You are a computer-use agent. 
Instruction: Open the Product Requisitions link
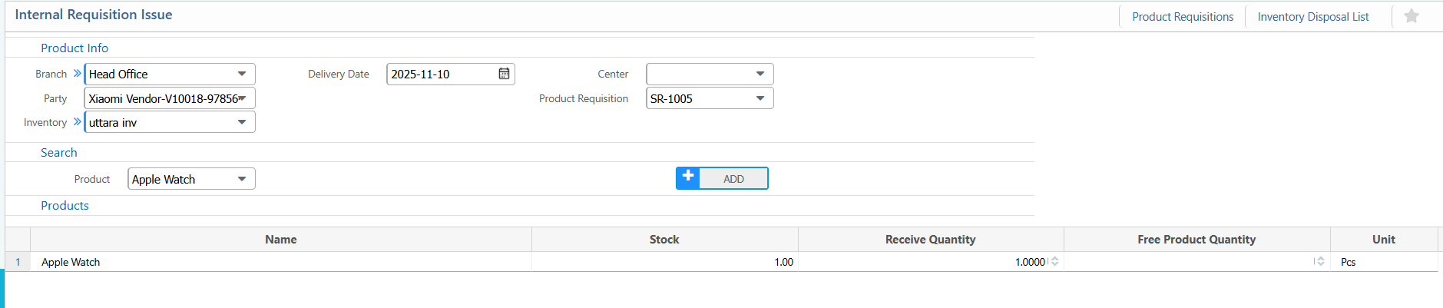pos(1182,17)
